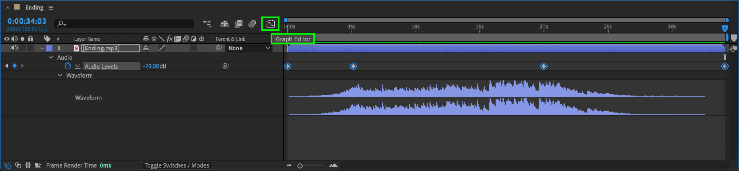
Task: Click the Effects fx column header icon
Action: pos(170,39)
